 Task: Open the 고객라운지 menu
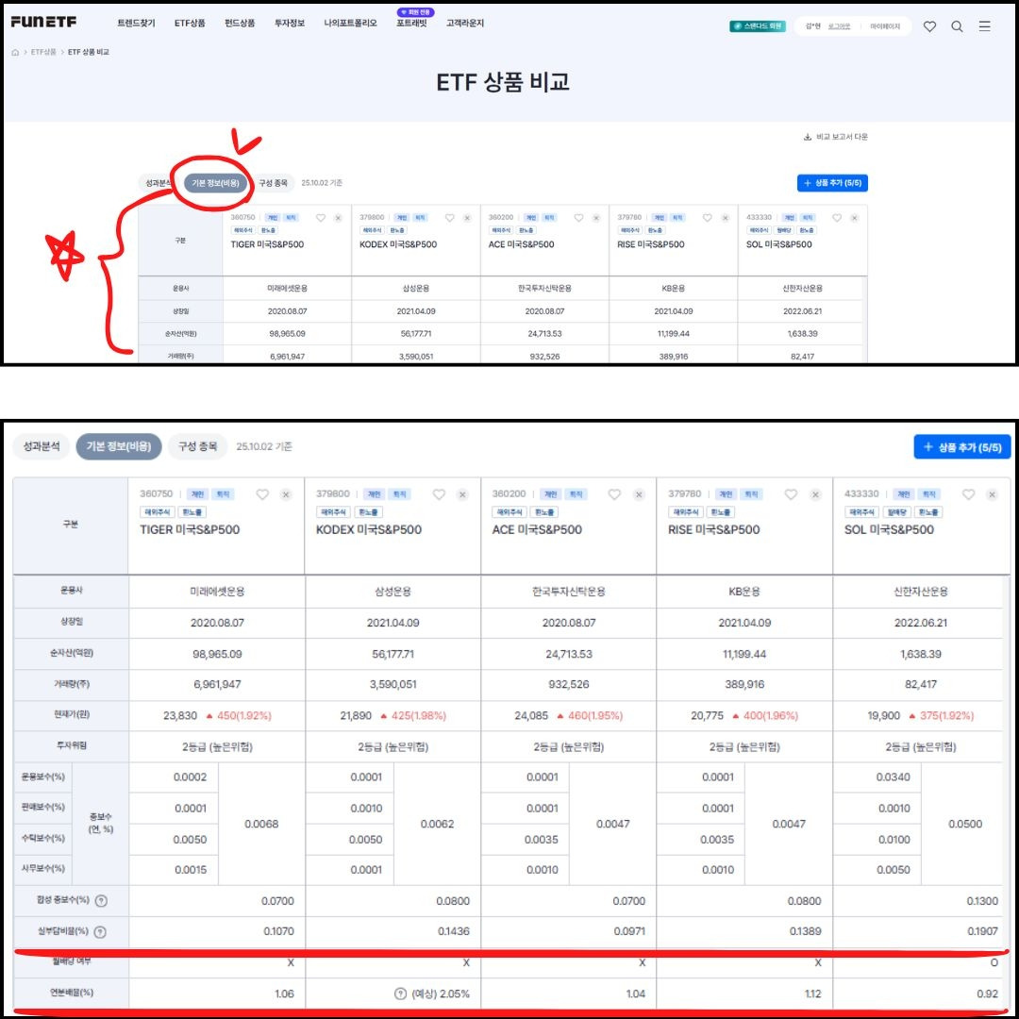464,24
